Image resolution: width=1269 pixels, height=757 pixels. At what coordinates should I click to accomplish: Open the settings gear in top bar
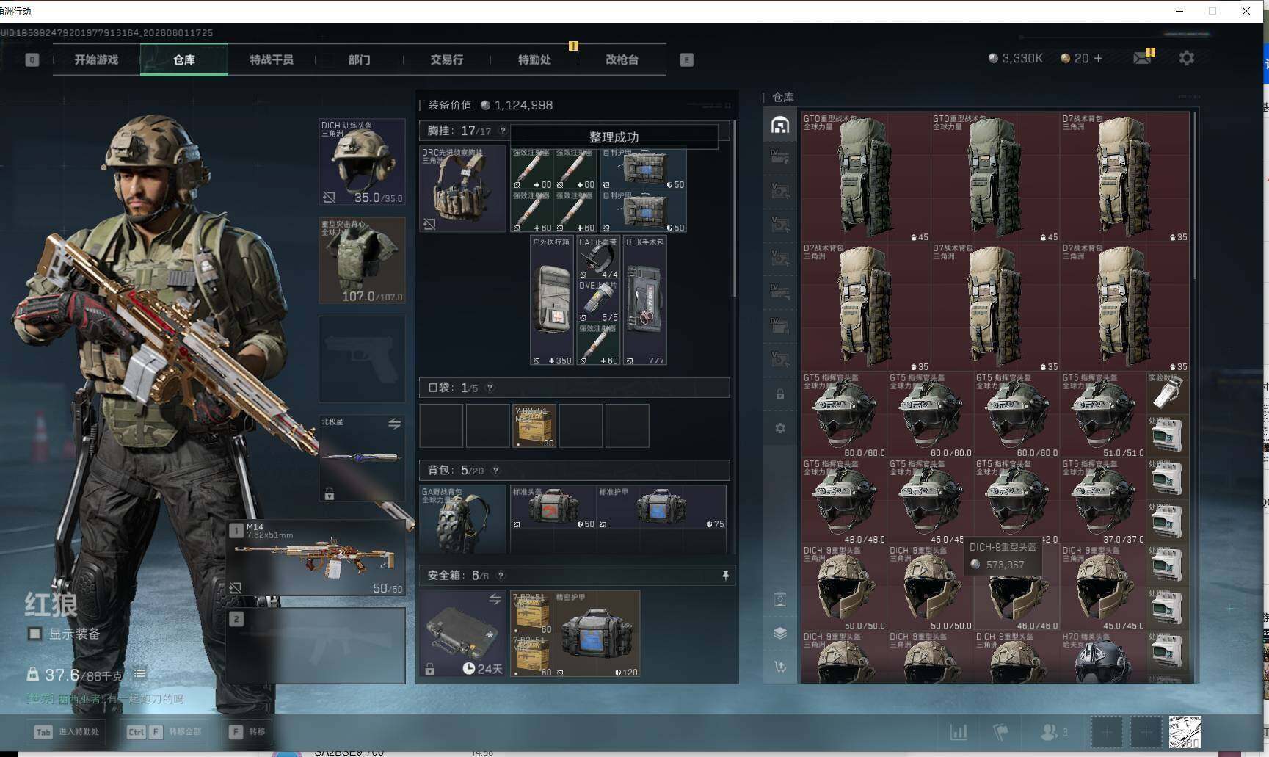click(x=1186, y=58)
